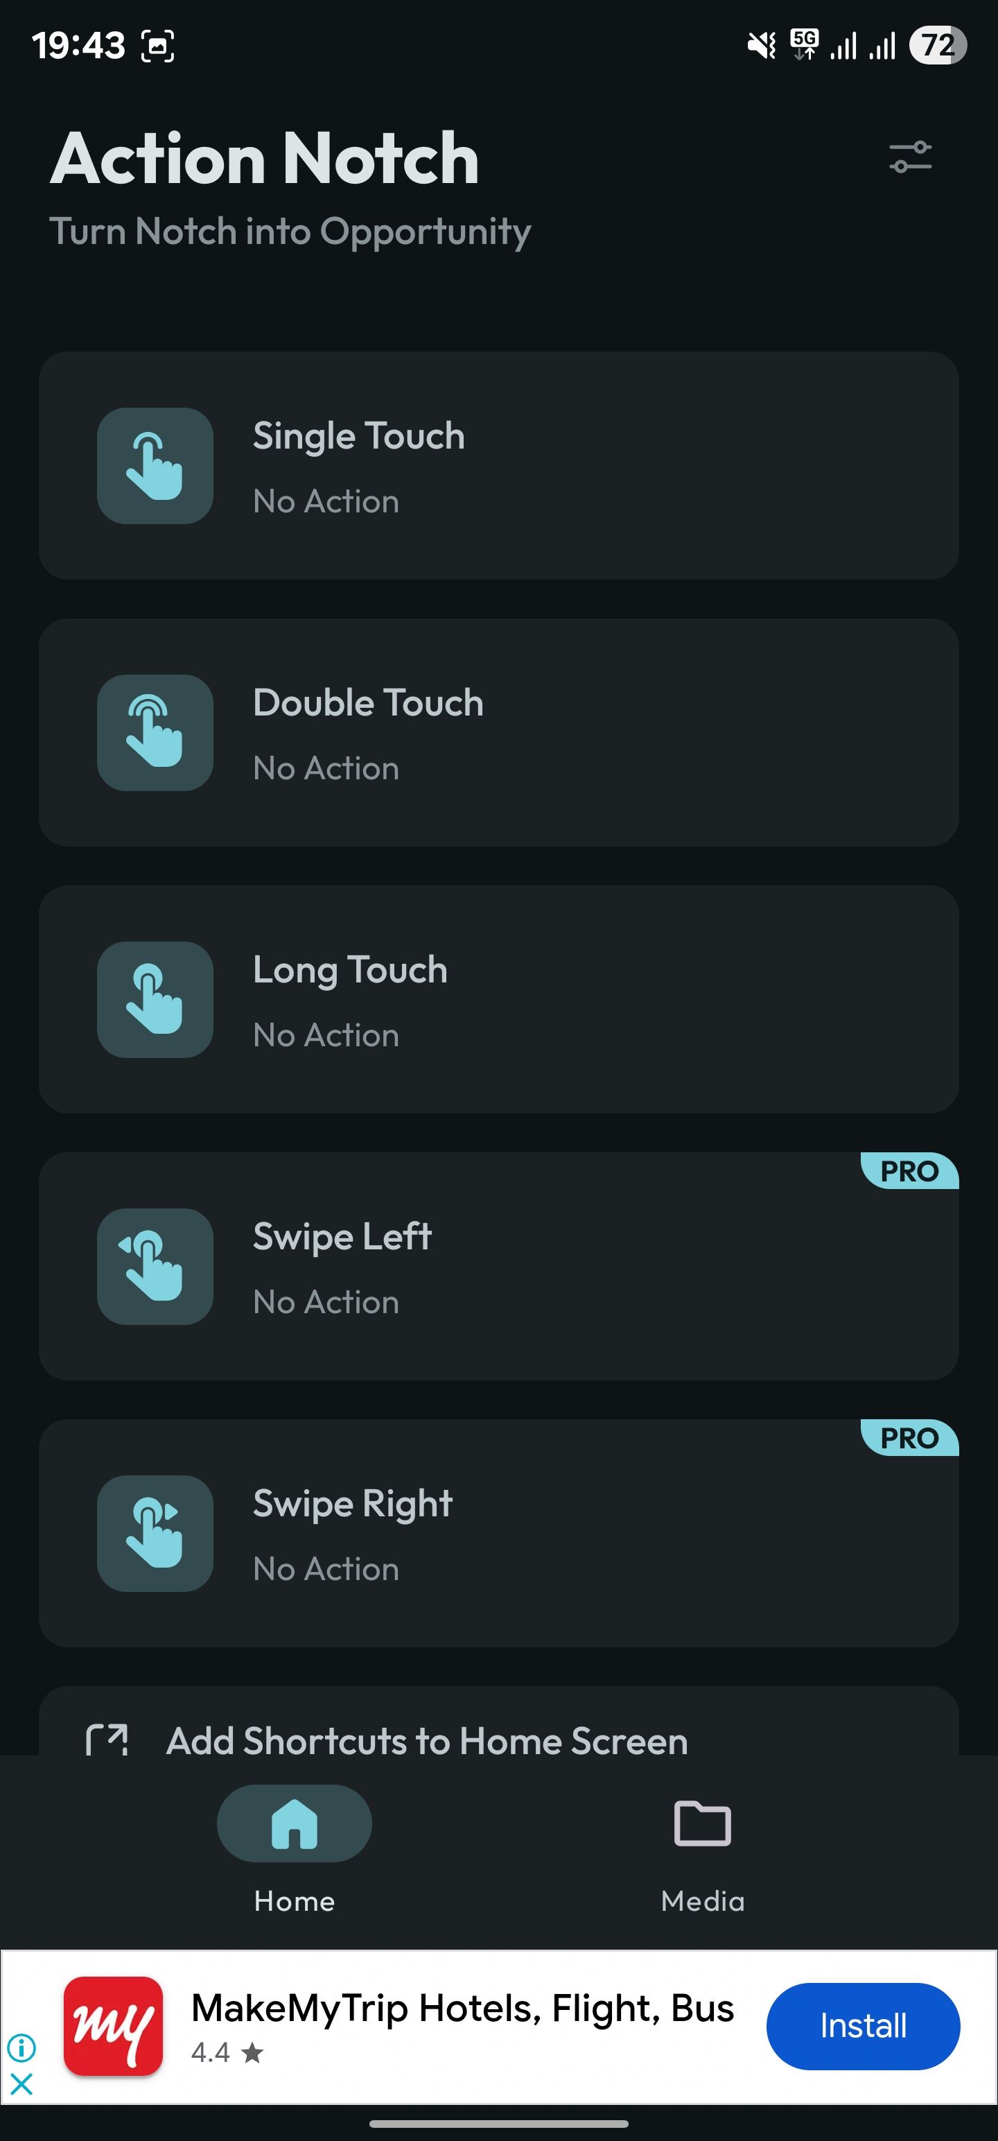Tap the PRO badge on Swipe Right

tap(909, 1438)
